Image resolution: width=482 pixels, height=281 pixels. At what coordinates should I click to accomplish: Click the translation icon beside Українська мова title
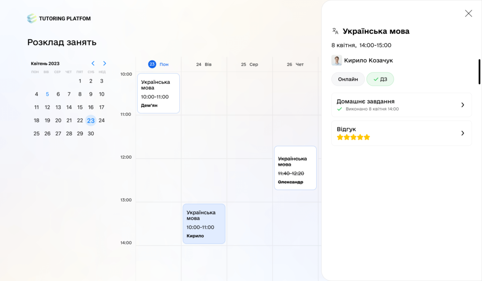[x=335, y=31]
